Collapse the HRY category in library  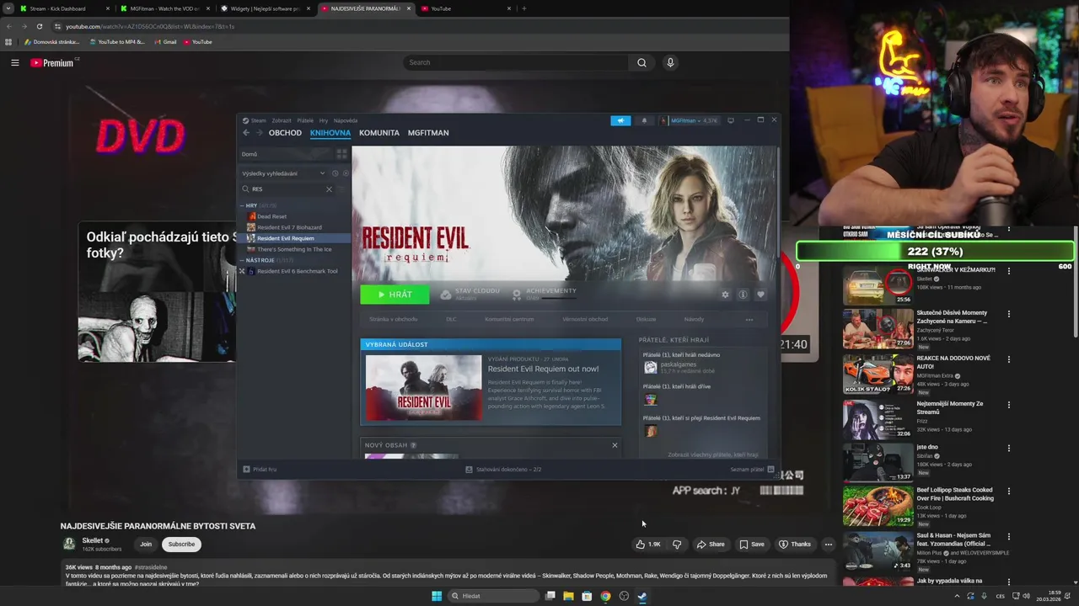[242, 205]
